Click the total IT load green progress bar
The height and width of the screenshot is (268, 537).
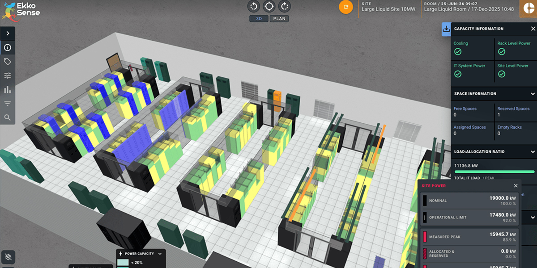click(494, 172)
